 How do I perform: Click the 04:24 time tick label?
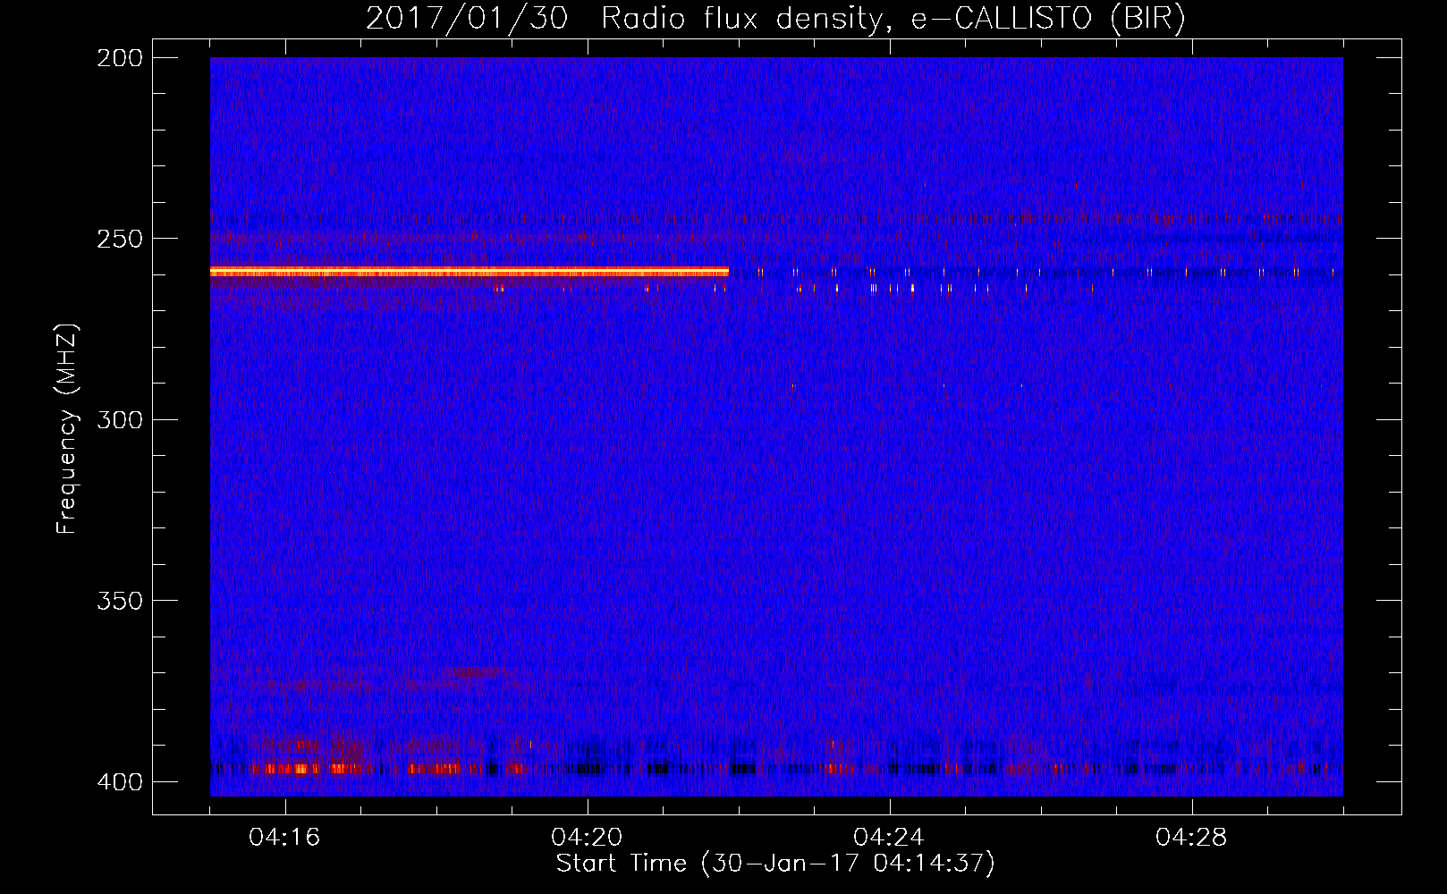coord(889,838)
